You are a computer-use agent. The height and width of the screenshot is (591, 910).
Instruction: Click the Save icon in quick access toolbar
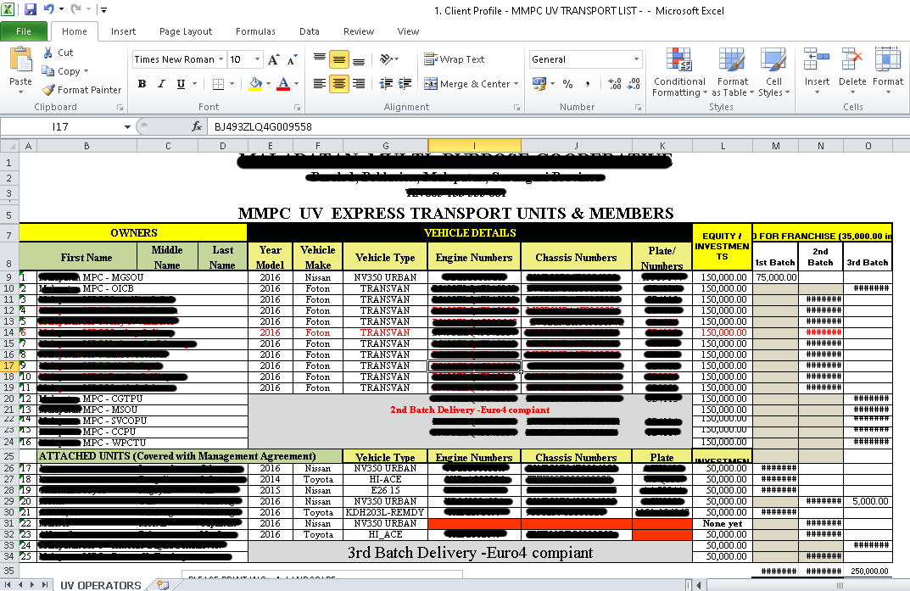31,9
